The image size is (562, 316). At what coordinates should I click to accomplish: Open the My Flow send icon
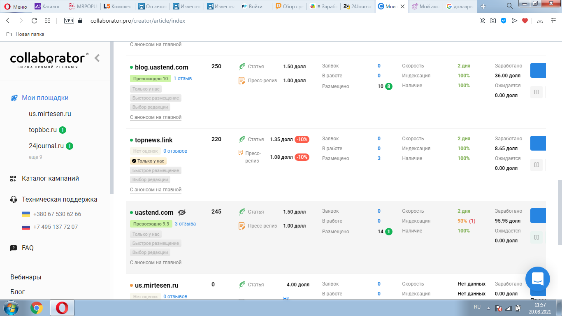514,21
